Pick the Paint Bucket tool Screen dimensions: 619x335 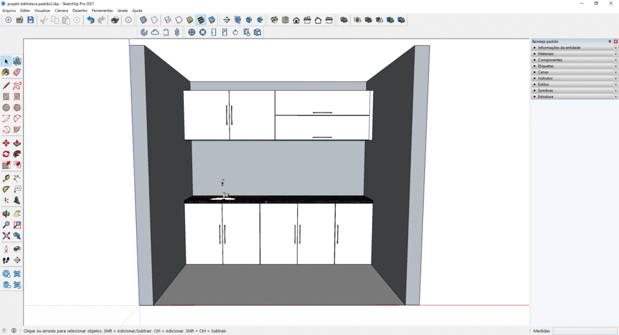tap(6, 72)
